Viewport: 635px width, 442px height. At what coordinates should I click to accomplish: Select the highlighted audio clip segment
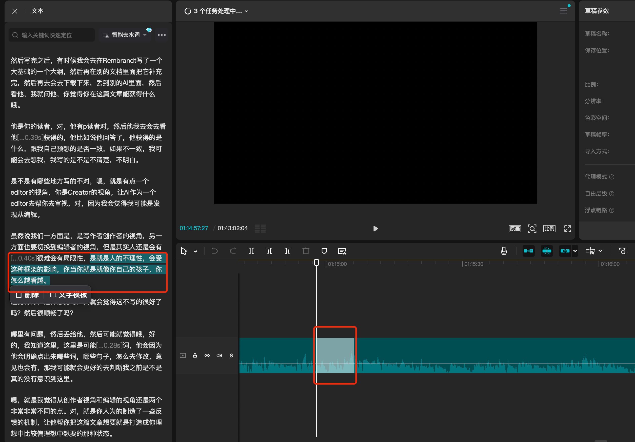click(335, 355)
